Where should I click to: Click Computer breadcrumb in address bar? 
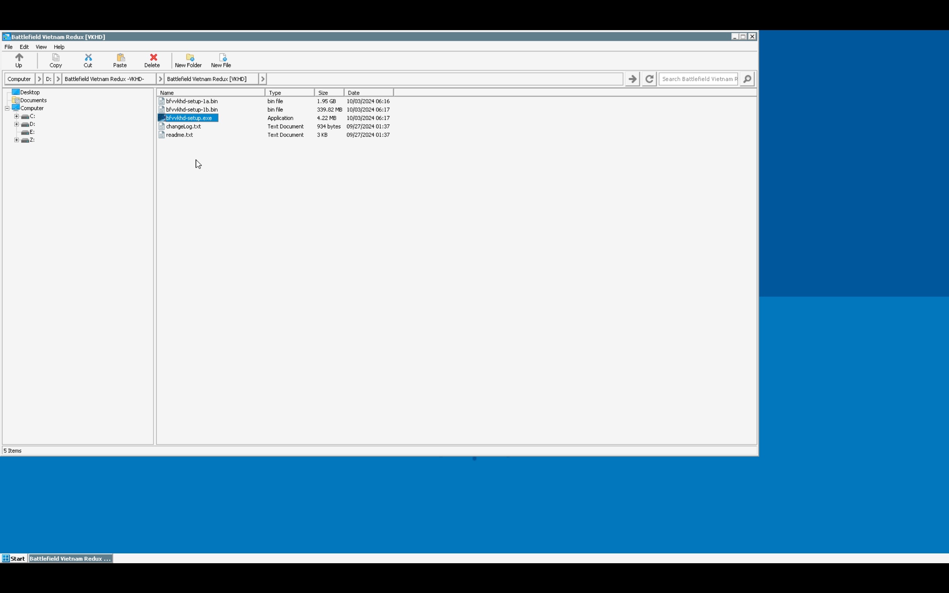click(19, 79)
